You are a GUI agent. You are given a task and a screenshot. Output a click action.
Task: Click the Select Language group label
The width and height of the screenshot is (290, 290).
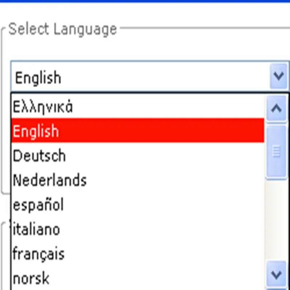point(62,29)
